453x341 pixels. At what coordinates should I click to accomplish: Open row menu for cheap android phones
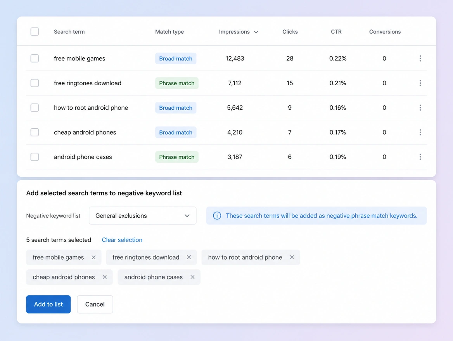pos(420,132)
